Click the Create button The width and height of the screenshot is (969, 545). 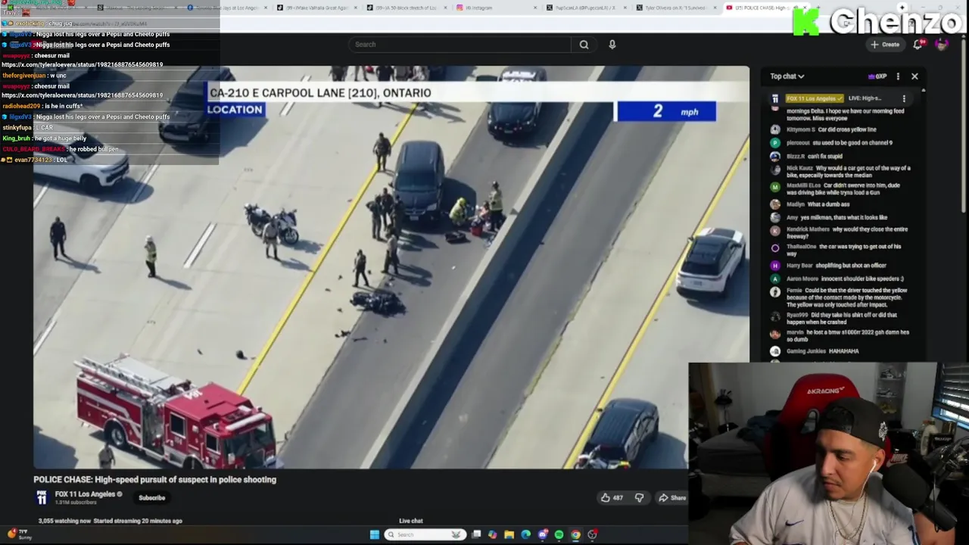(885, 45)
